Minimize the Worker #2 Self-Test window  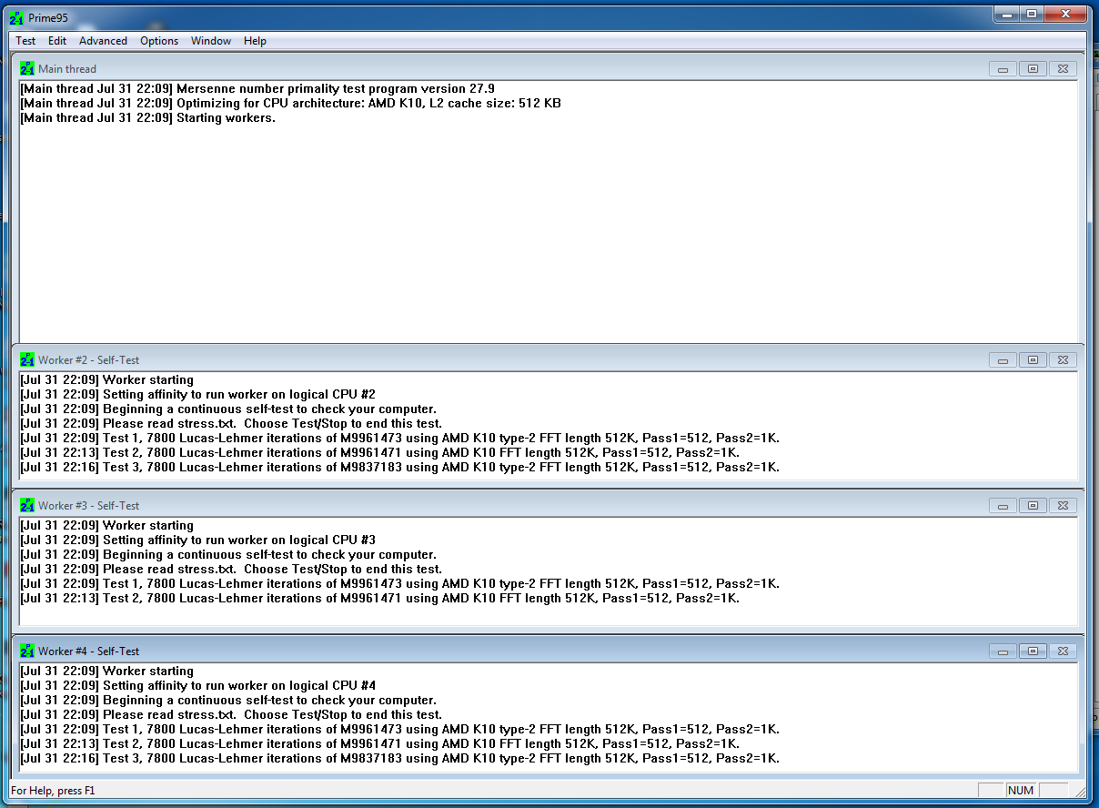coord(1003,360)
